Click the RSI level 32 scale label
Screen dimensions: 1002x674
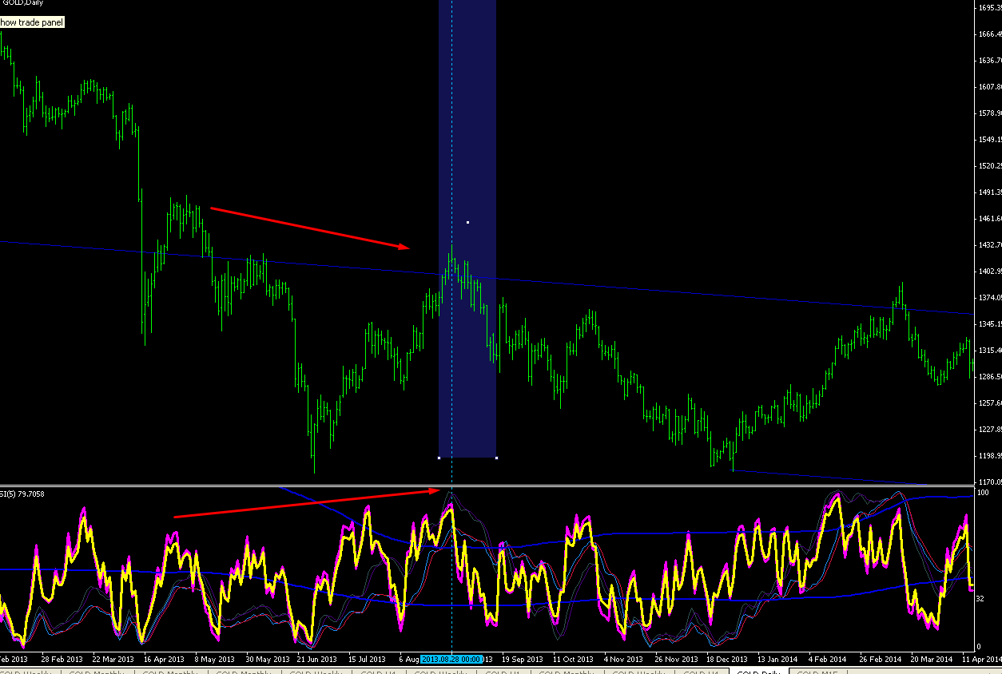pos(982,598)
